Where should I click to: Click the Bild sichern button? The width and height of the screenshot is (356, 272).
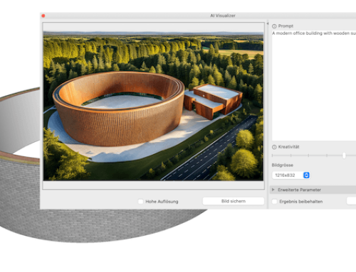234,201
